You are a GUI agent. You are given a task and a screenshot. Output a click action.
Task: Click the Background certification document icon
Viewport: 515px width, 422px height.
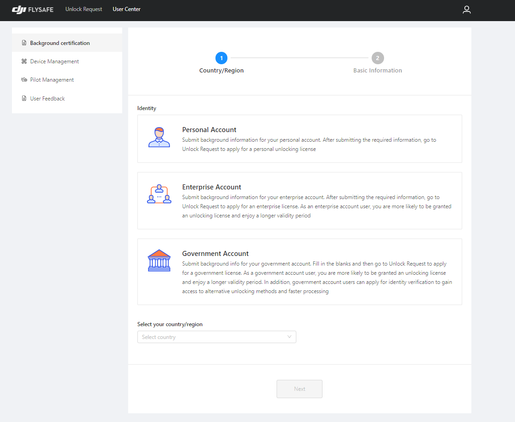(24, 43)
